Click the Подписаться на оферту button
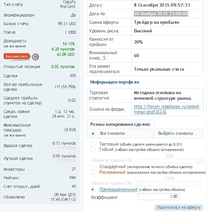207x212 pixels. click(x=179, y=207)
